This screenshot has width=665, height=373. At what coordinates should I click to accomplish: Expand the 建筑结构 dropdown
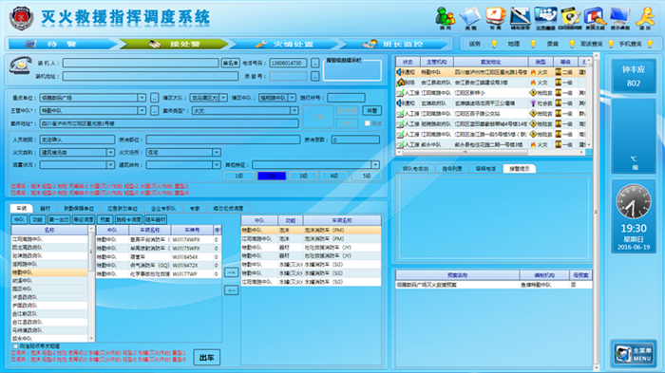[x=217, y=165]
